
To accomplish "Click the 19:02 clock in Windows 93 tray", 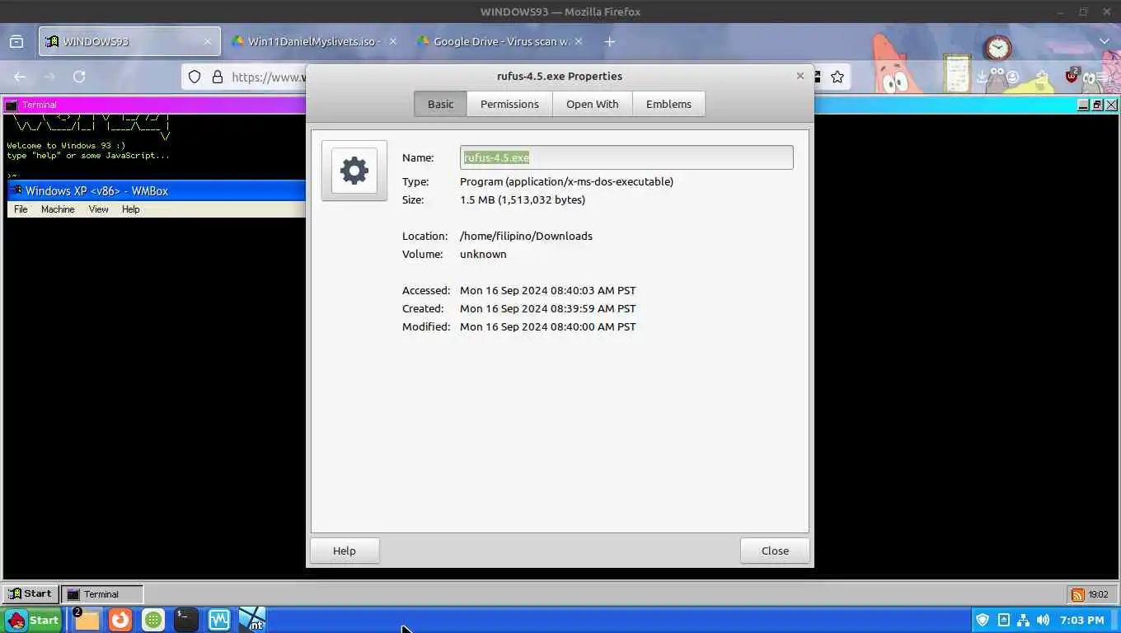I will click(1098, 594).
